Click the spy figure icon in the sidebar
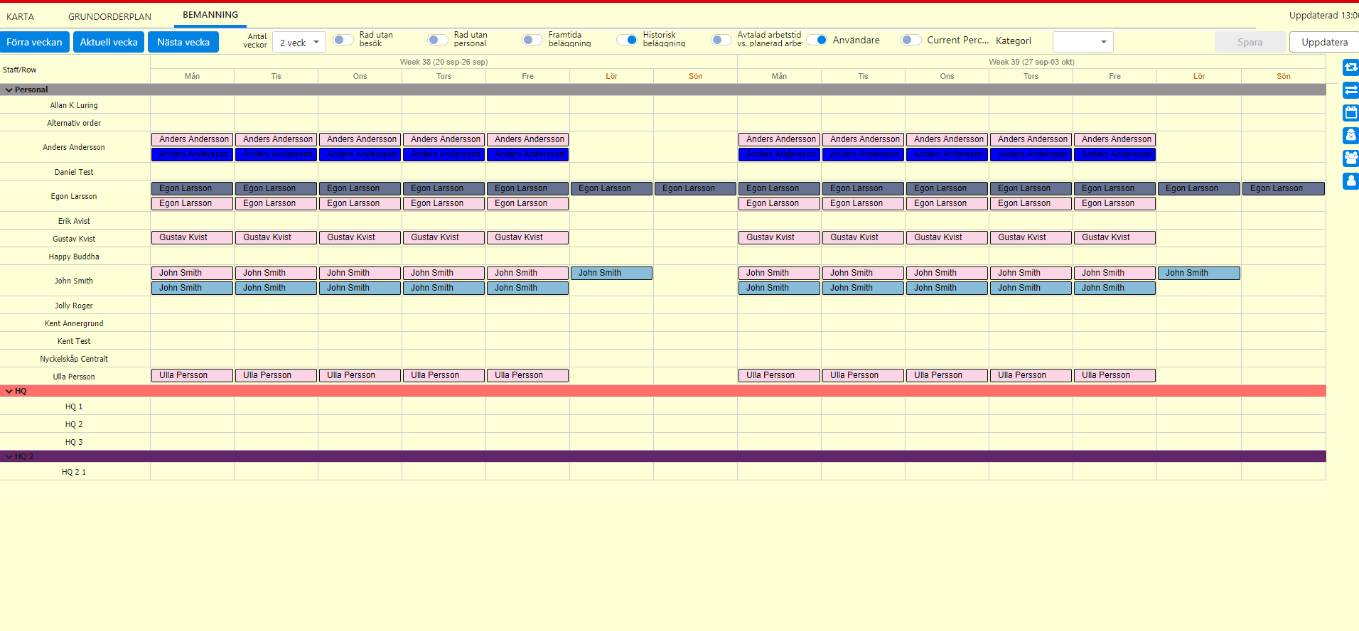The image size is (1359, 631). point(1350,135)
